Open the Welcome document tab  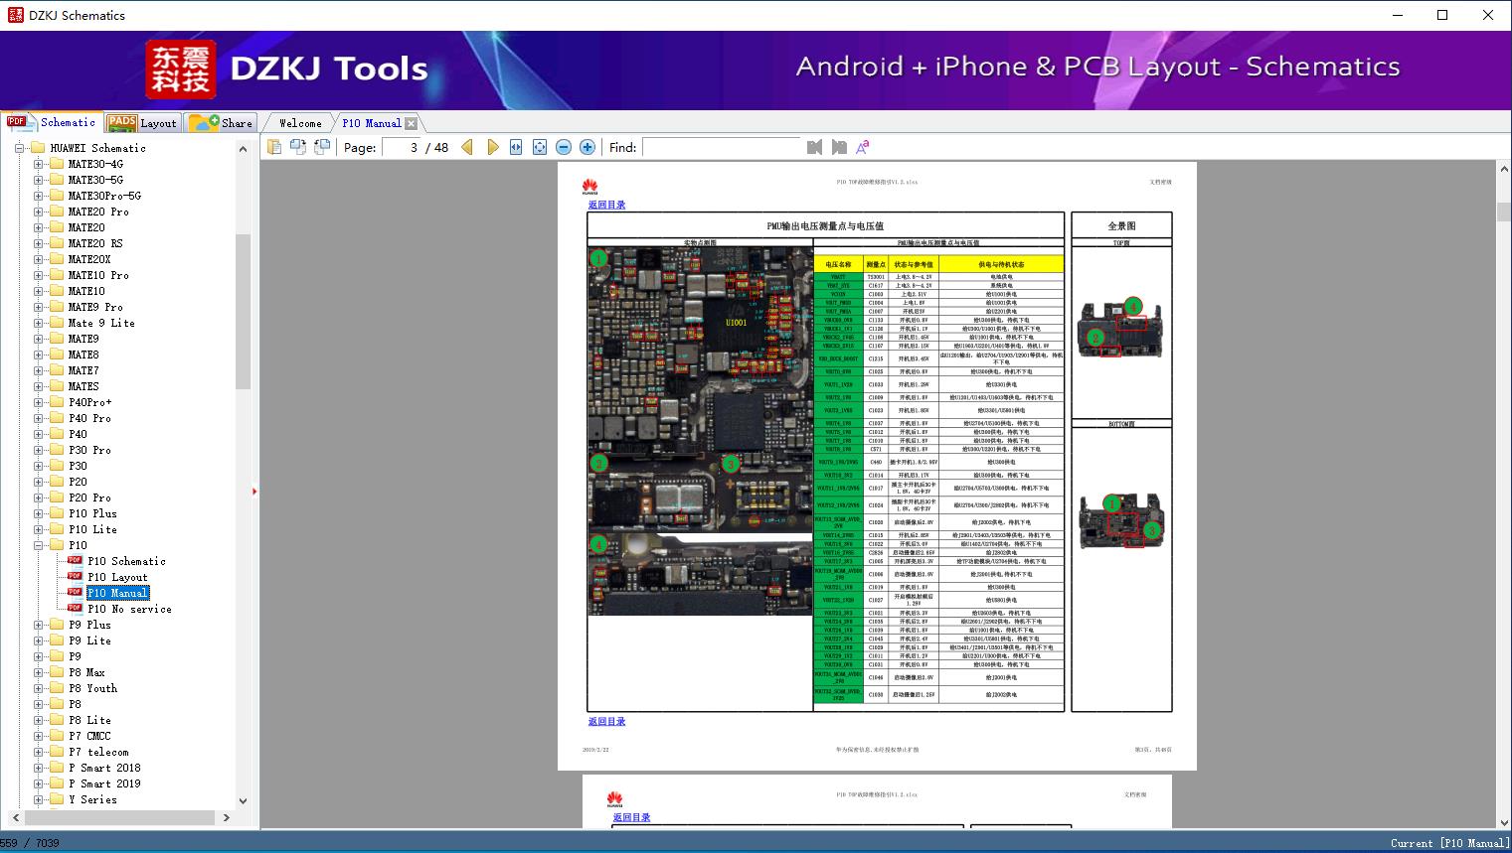coord(299,123)
